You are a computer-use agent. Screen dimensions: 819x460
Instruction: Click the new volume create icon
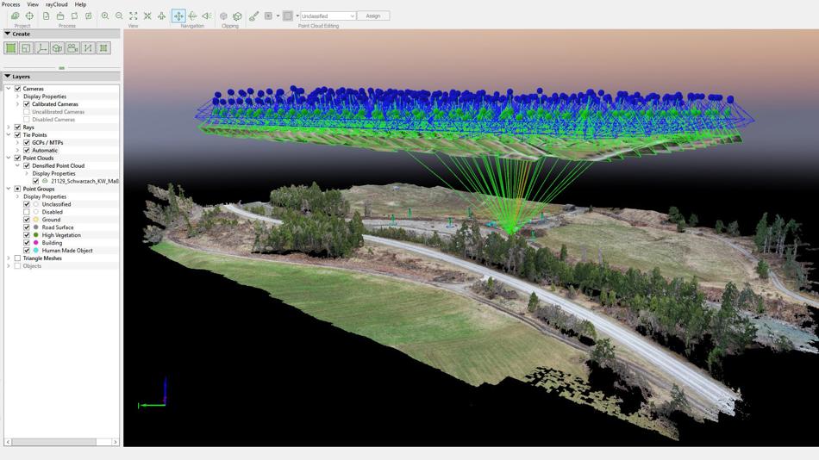(x=57, y=48)
